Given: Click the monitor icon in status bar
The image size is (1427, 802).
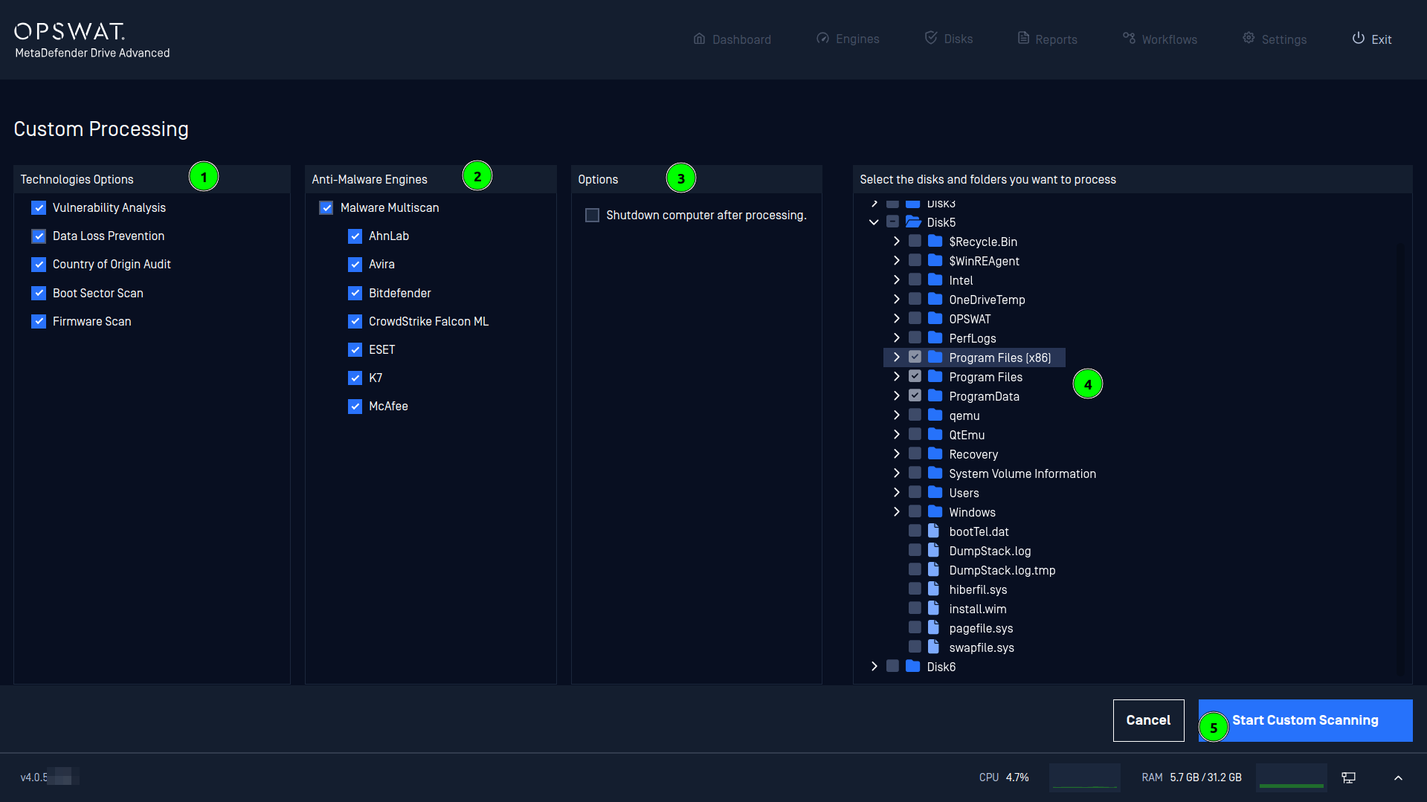Looking at the screenshot, I should (x=1348, y=777).
